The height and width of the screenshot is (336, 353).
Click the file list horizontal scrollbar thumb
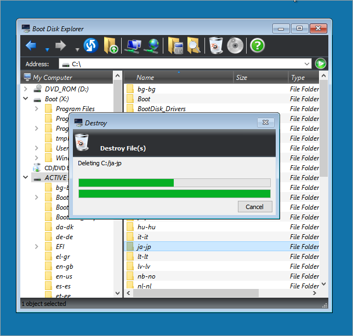click(196, 293)
